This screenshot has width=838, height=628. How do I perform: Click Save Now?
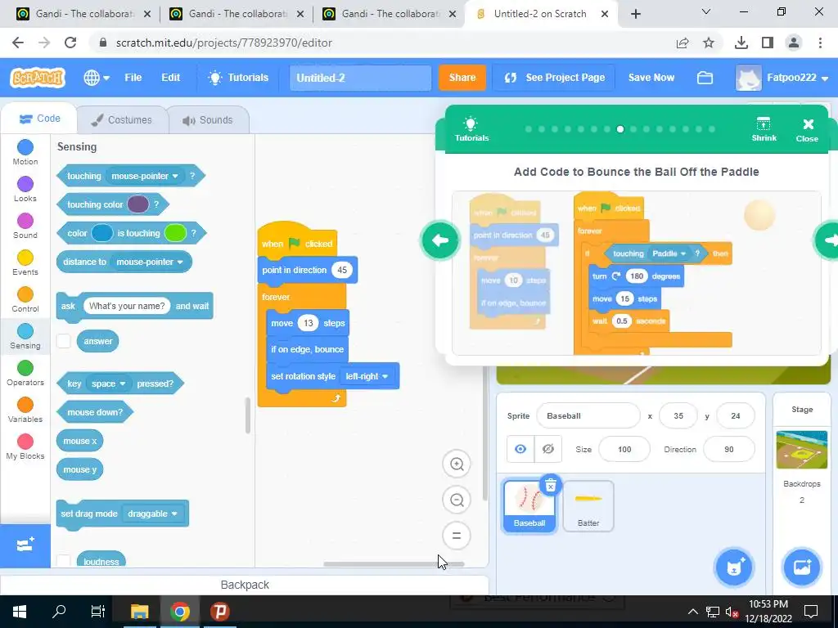pyautogui.click(x=651, y=78)
